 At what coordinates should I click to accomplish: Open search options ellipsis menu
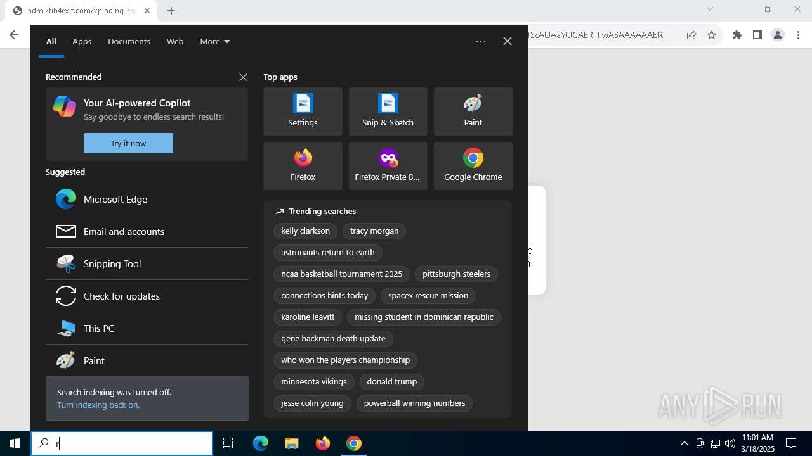point(481,41)
